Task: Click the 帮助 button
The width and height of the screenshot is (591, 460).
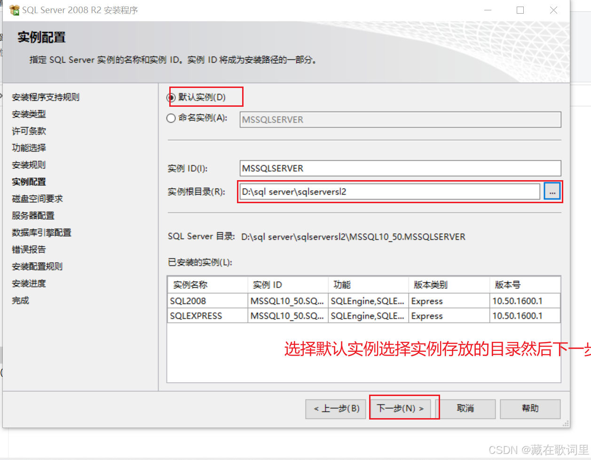Action: 530,409
